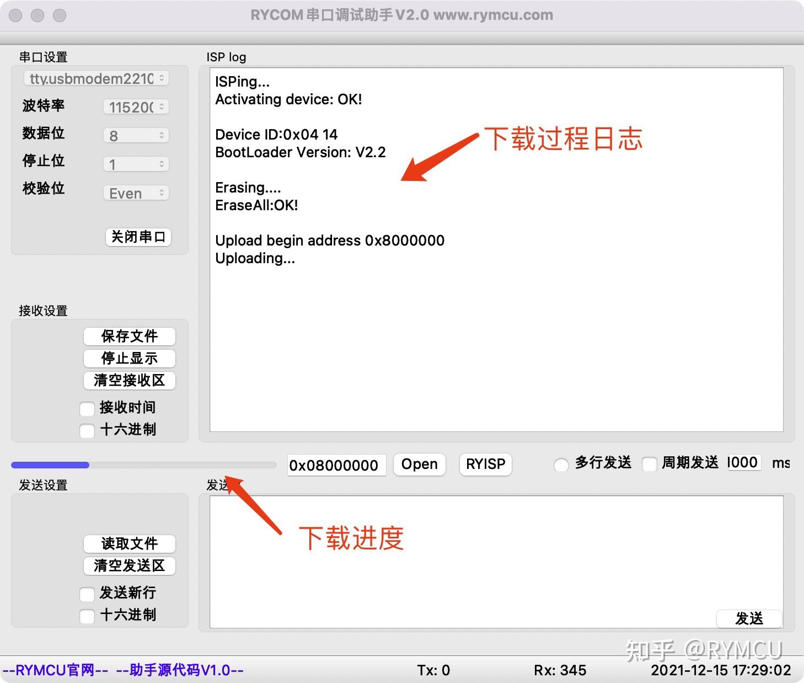The image size is (804, 683).
Task: Check the 发送新行 send-newline option
Action: 87,594
